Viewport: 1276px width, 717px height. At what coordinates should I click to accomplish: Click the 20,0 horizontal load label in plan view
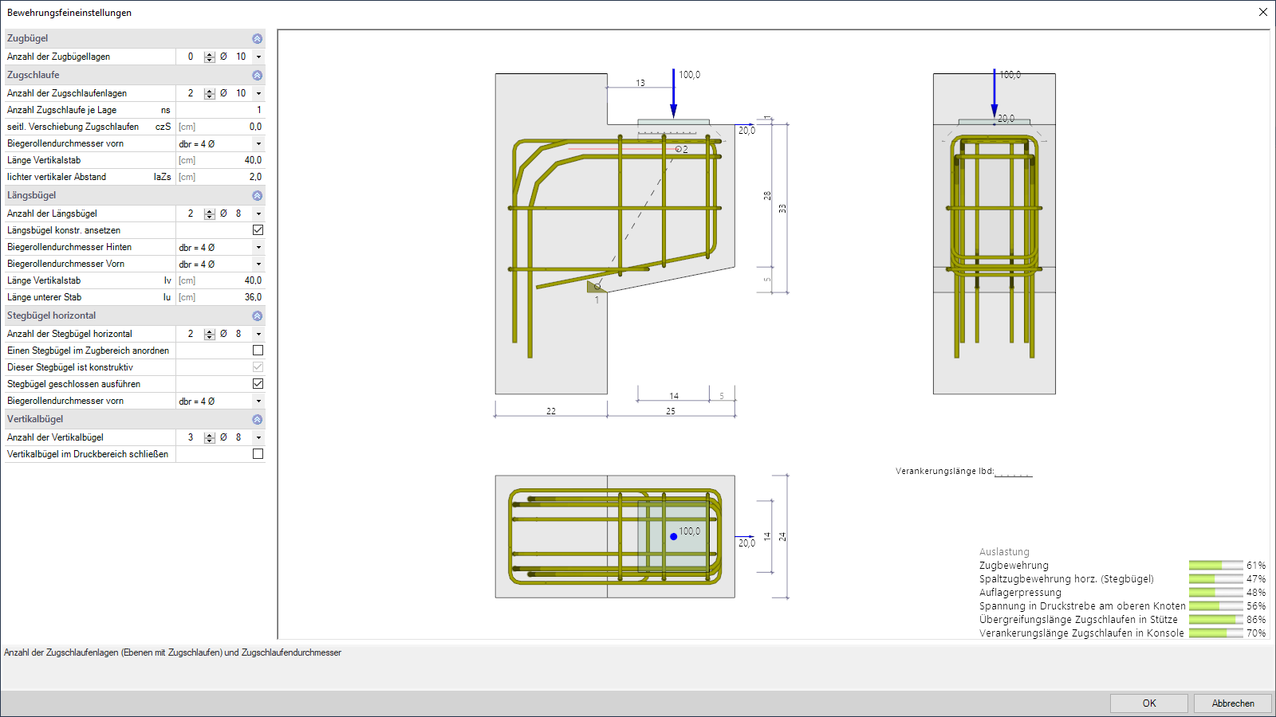[x=746, y=543]
